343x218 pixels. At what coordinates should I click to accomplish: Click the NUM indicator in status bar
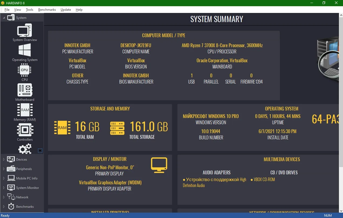coord(328,216)
